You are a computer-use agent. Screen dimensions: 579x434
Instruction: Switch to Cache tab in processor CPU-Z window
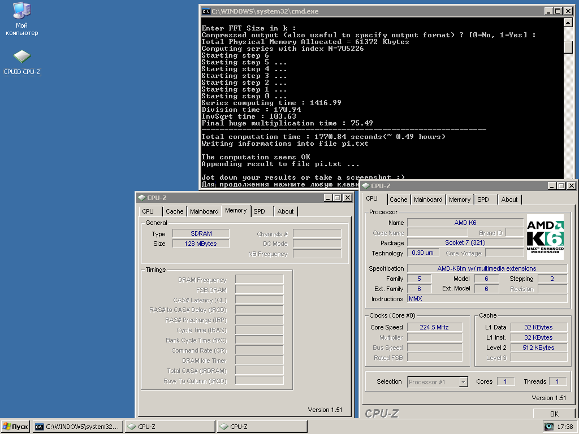(x=399, y=199)
